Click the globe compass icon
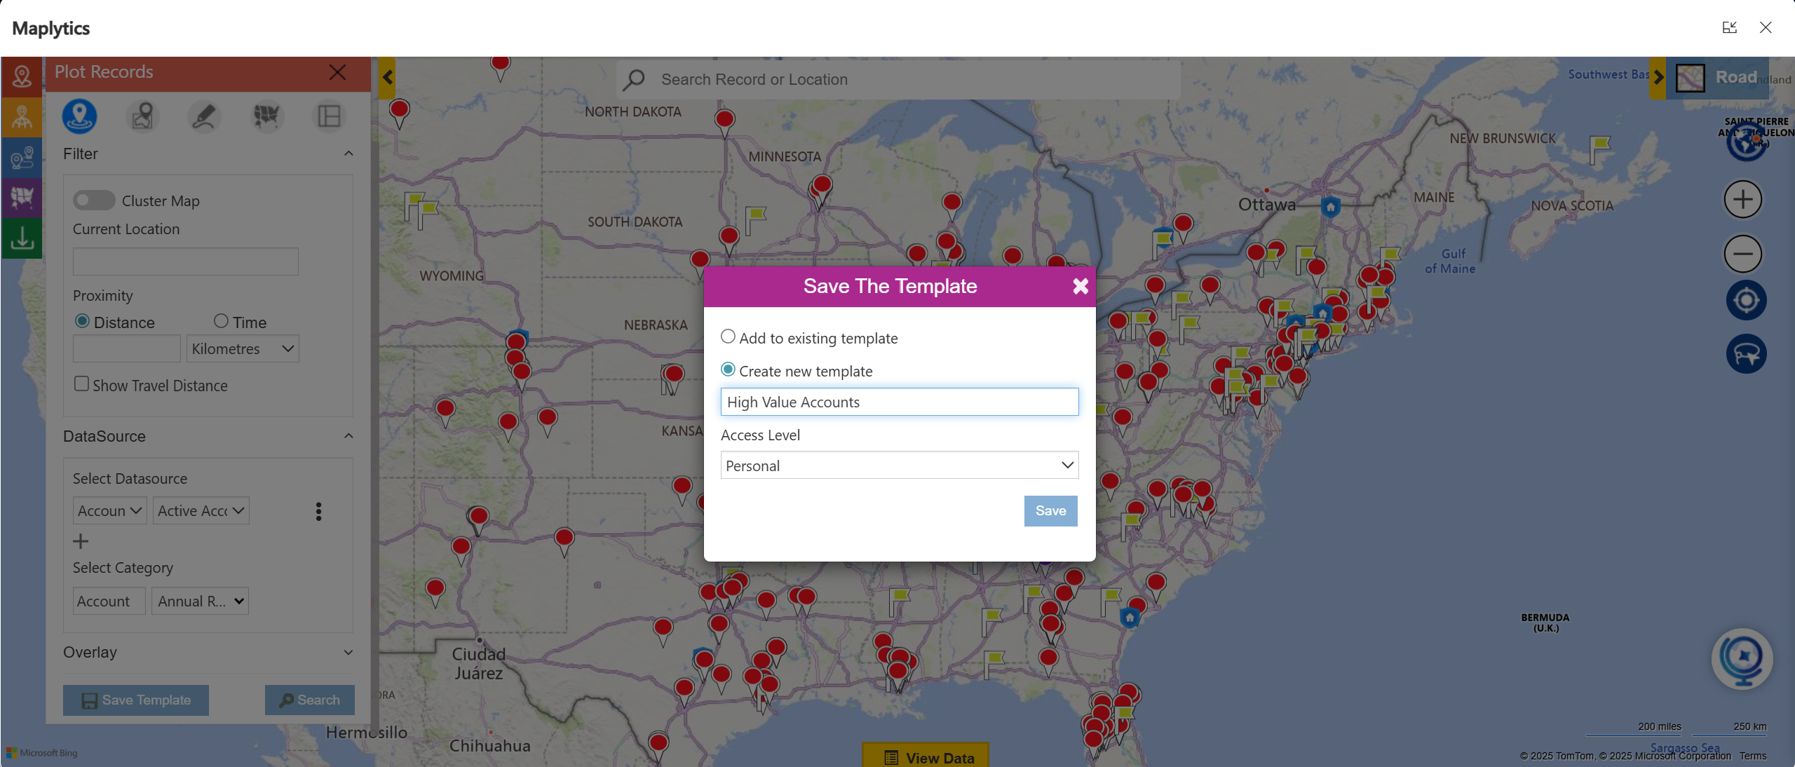 point(1746,142)
